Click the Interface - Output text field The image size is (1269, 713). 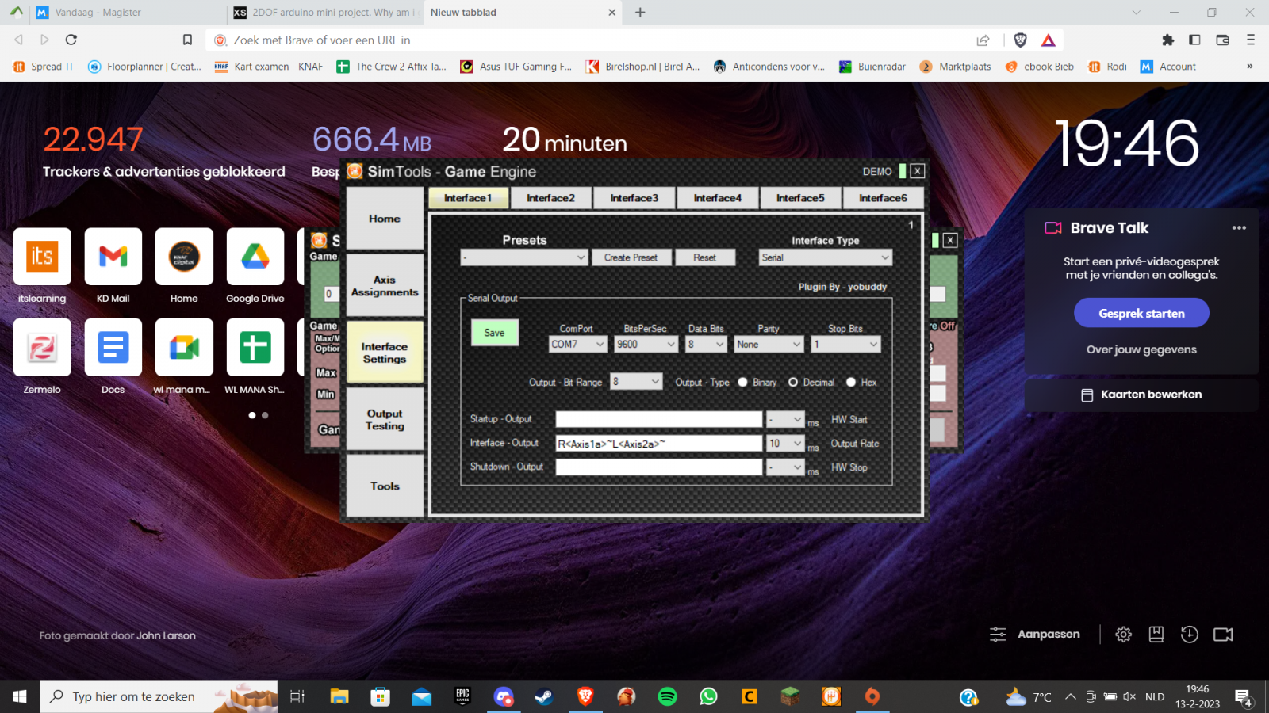(x=659, y=444)
